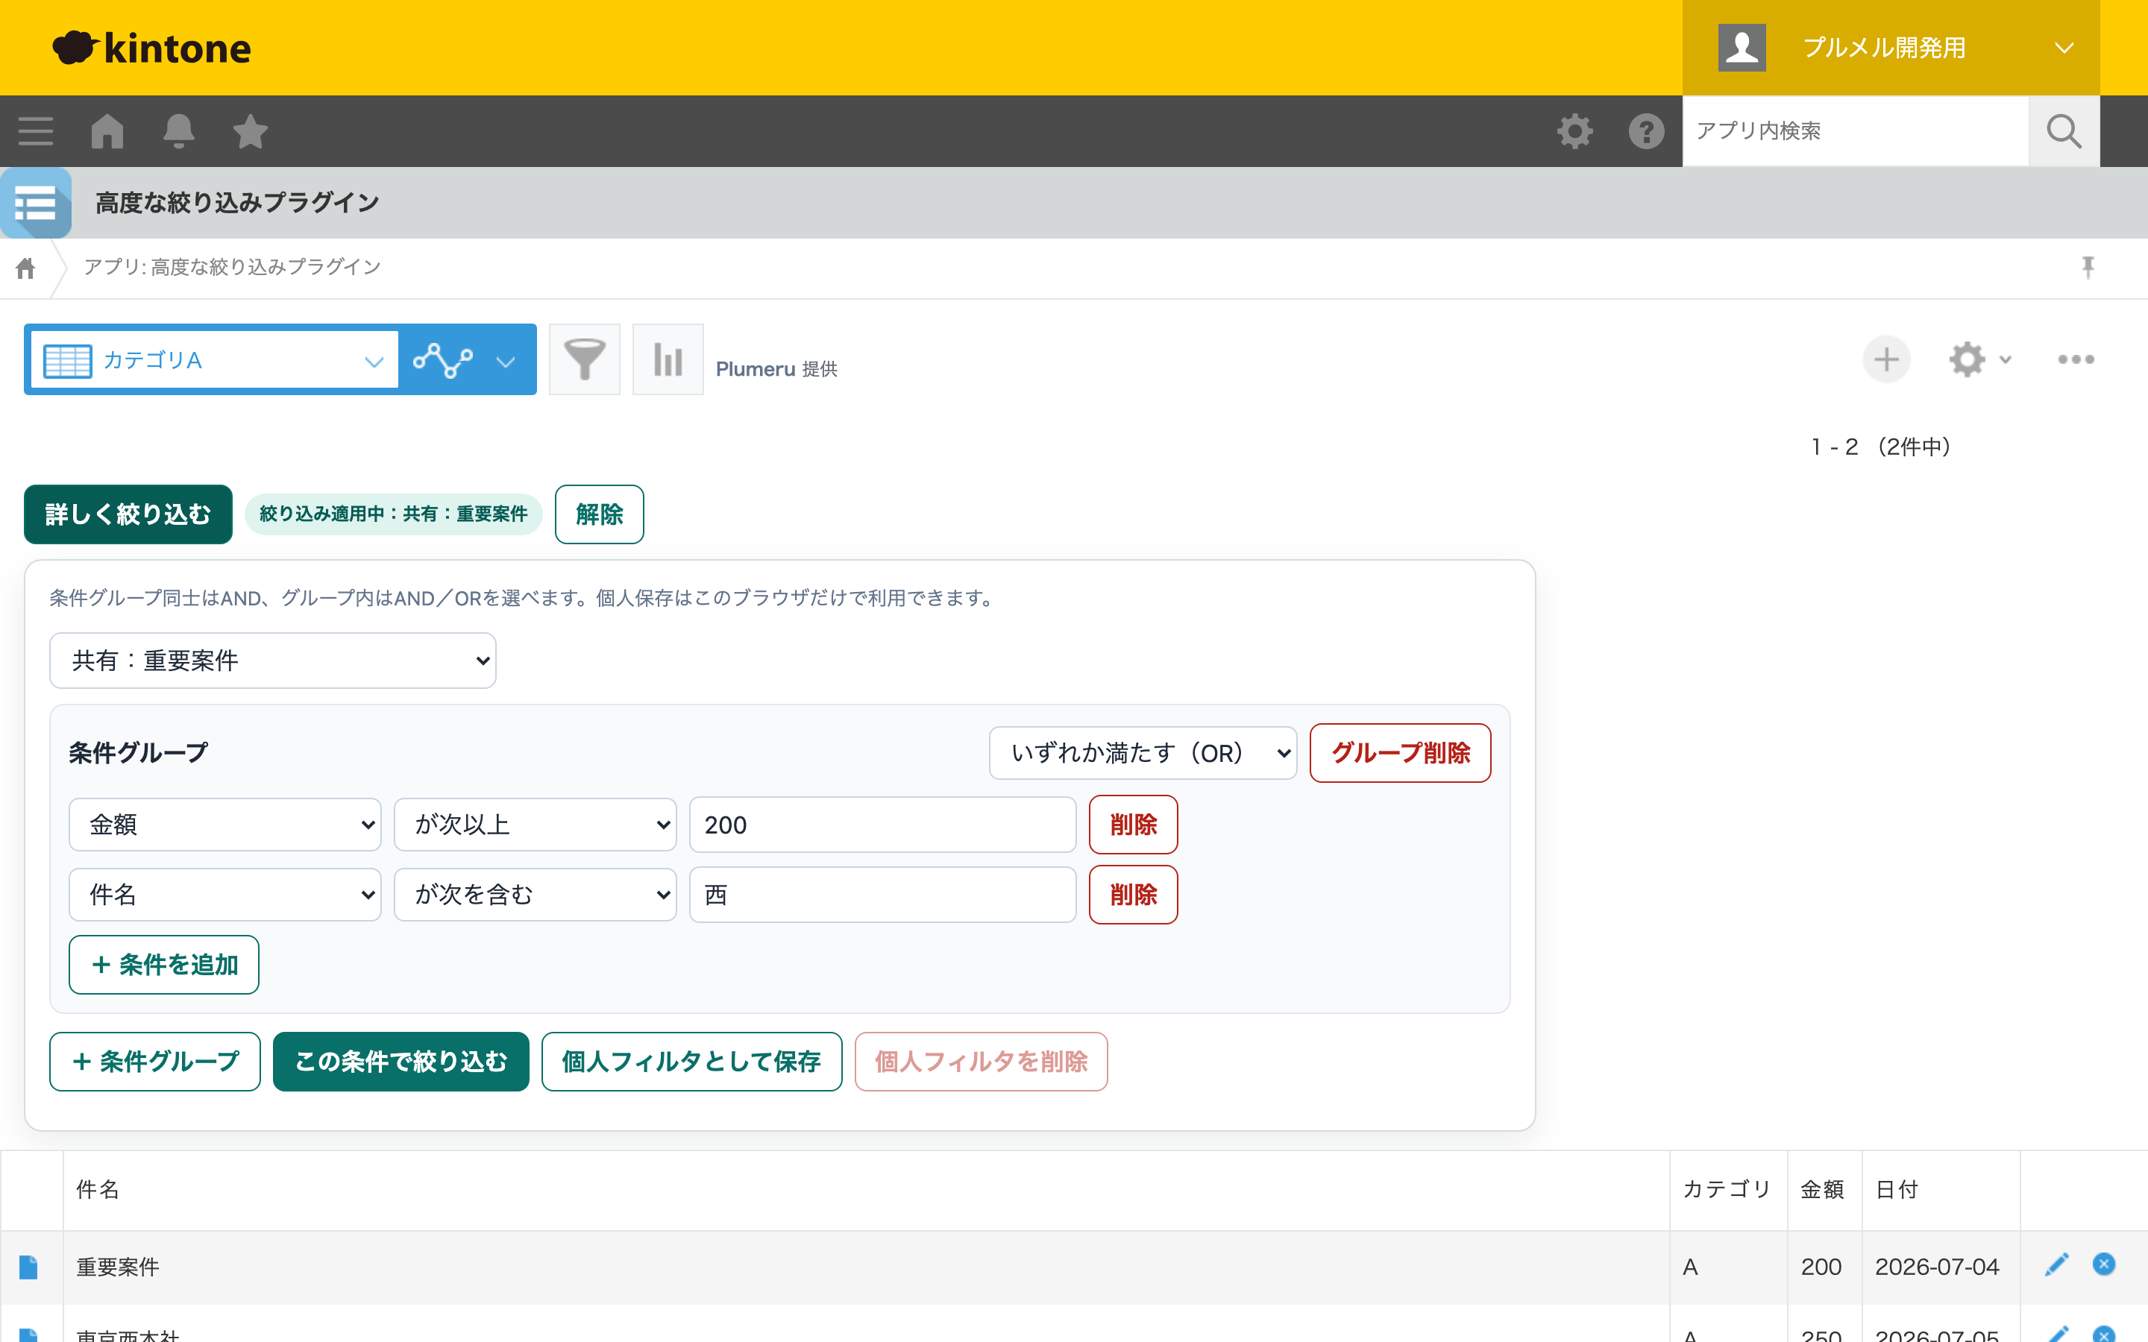
Task: Open the hamburger menu in header
Action: click(36, 131)
